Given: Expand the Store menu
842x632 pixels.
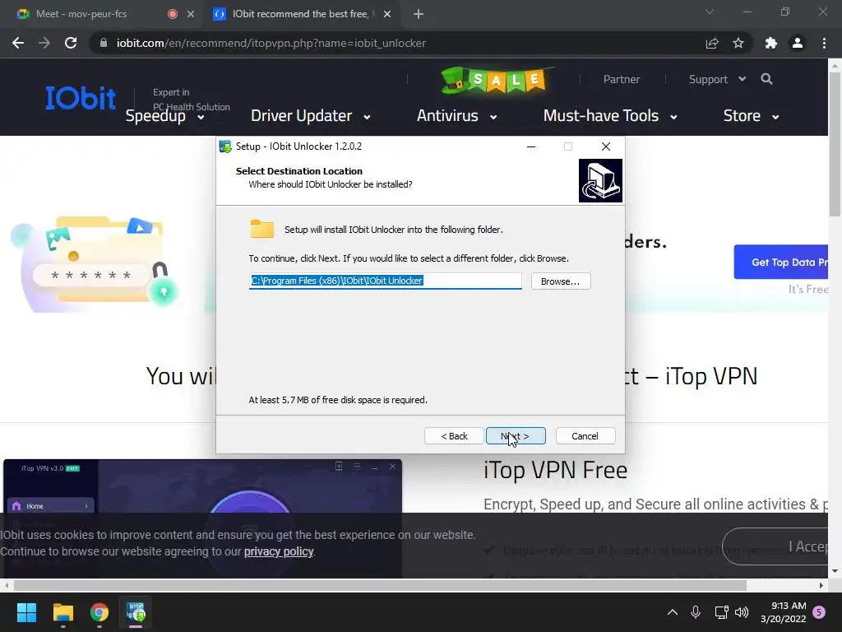Looking at the screenshot, I should [751, 116].
